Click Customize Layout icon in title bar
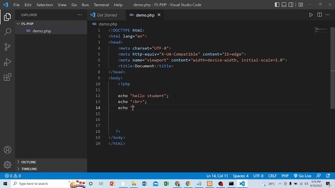The width and height of the screenshot is (335, 188). click(x=300, y=5)
